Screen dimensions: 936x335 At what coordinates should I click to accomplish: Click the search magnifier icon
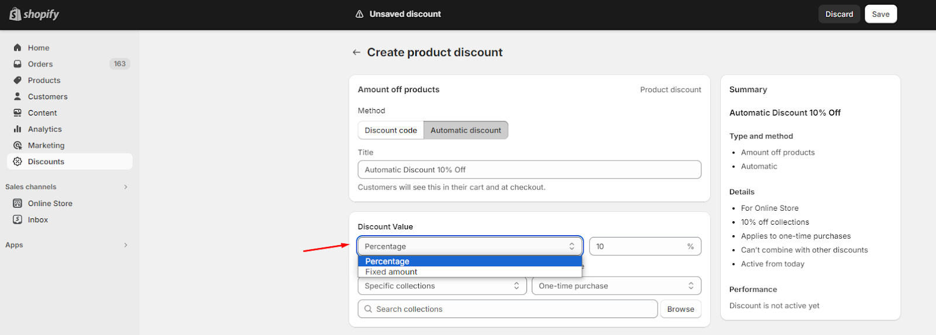point(368,309)
